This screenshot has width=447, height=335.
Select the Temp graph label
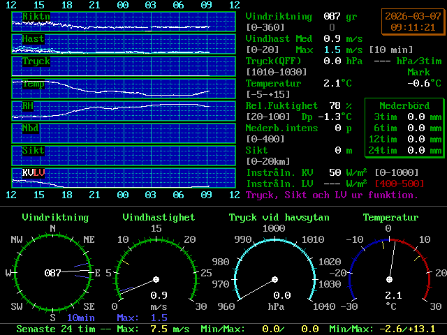point(33,84)
